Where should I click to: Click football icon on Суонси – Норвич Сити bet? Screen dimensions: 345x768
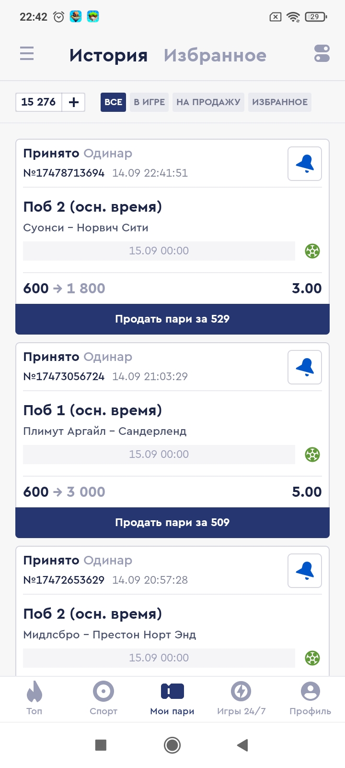tap(312, 251)
